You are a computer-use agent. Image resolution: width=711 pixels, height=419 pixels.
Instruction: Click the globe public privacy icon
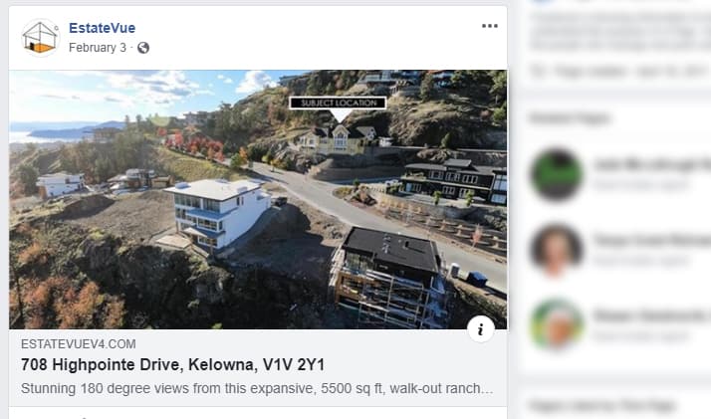point(143,48)
